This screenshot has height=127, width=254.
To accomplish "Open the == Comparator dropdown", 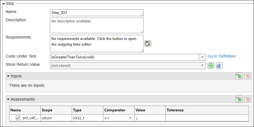I will coord(130,118).
